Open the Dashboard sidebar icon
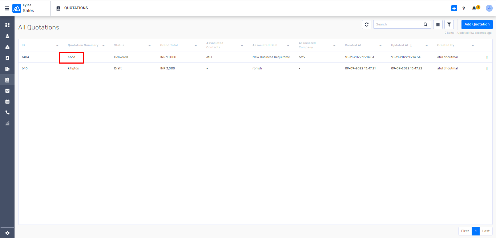Image resolution: width=496 pixels, height=238 pixels. click(x=7, y=25)
